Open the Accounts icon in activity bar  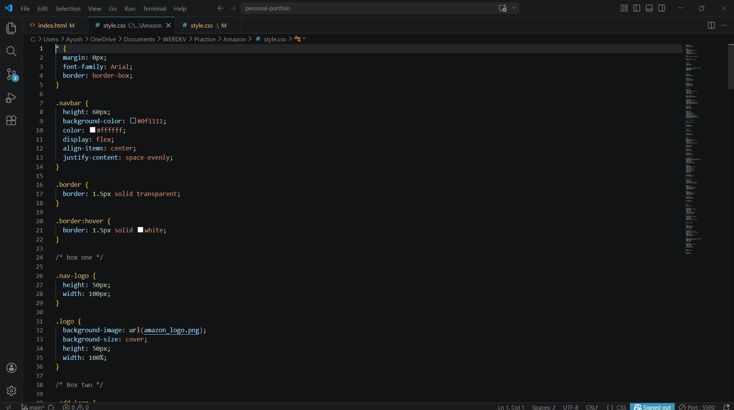pyautogui.click(x=11, y=368)
